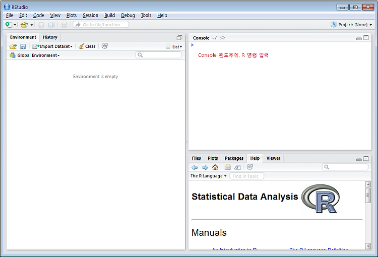Image resolution: width=378 pixels, height=257 pixels.
Task: Click the Print icon in main toolbar
Action: click(x=64, y=25)
